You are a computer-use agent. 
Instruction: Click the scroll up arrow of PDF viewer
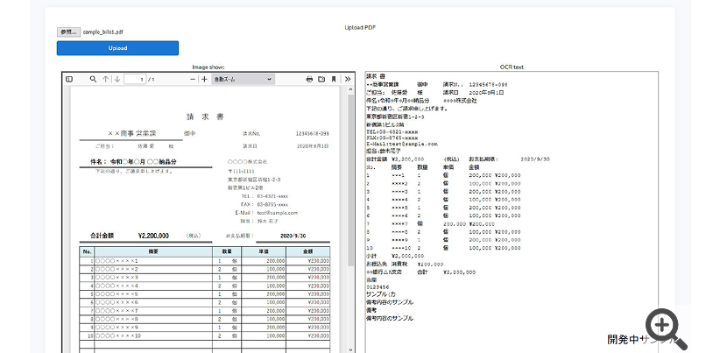[x=351, y=90]
